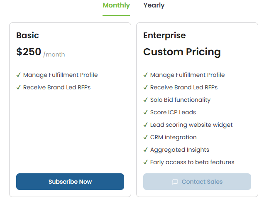Switch to the Monthly billing tab
The image size is (269, 202).
click(x=116, y=6)
